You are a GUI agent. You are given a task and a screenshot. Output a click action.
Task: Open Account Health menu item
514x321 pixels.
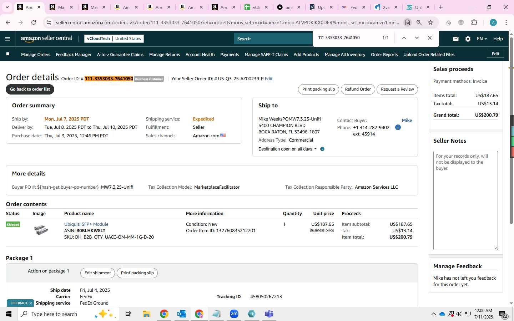[200, 55]
